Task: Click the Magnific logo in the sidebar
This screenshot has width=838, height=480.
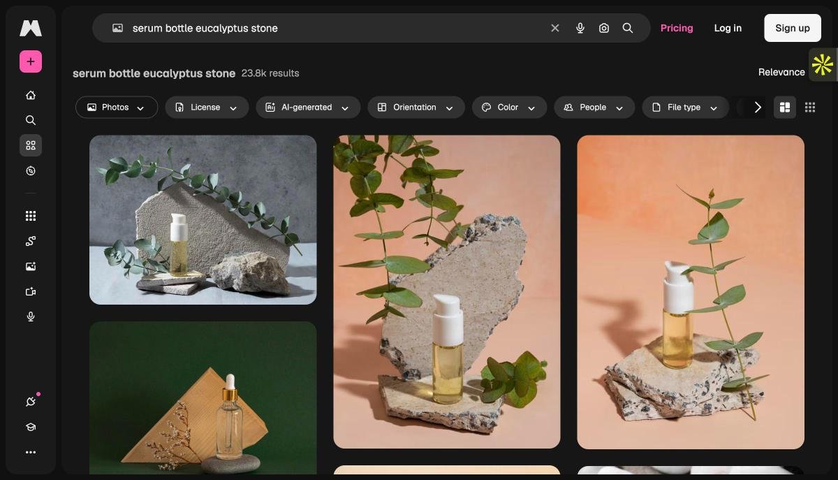Action: click(x=31, y=28)
